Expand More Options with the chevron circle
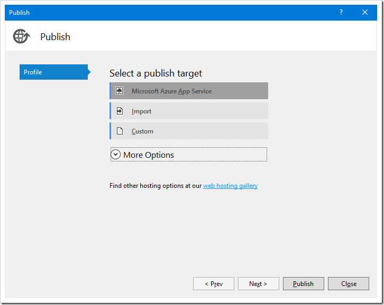 (x=116, y=155)
